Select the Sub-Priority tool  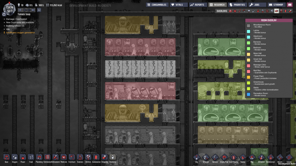(x=233, y=158)
